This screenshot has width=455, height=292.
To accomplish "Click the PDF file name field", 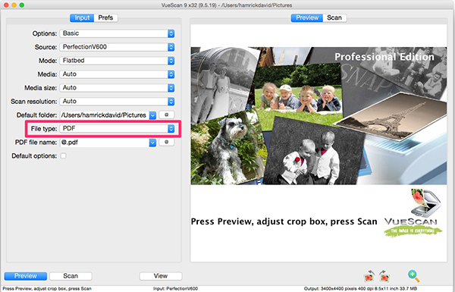I will tap(105, 143).
